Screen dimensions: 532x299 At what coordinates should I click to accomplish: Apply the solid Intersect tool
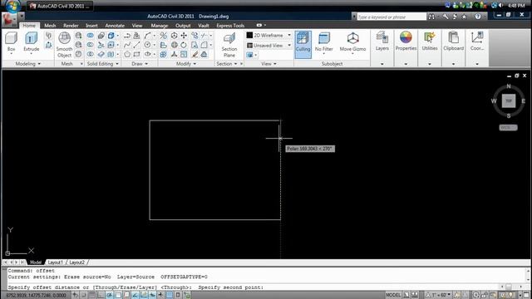(91, 54)
